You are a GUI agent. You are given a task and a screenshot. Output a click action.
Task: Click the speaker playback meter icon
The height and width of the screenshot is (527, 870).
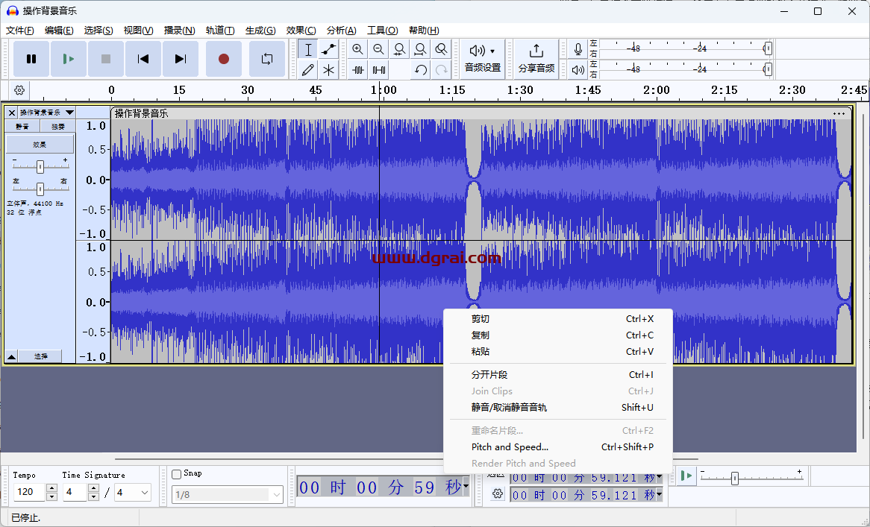[578, 70]
